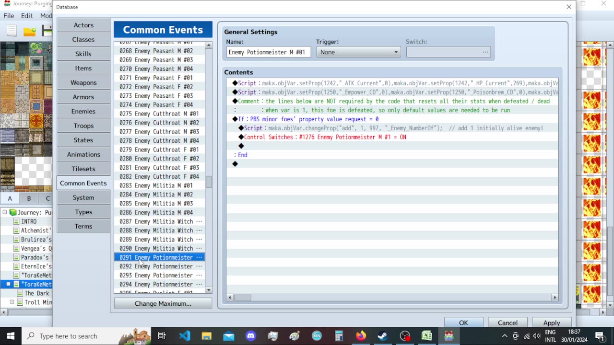Select the Control Switches command line
Image resolution: width=614 pixels, height=345 pixels.
coord(392,137)
